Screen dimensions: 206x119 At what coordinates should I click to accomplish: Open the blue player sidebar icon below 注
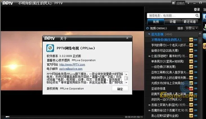click(204, 17)
